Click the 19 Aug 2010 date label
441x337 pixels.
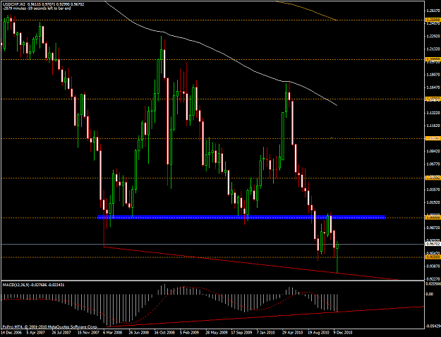(318, 333)
